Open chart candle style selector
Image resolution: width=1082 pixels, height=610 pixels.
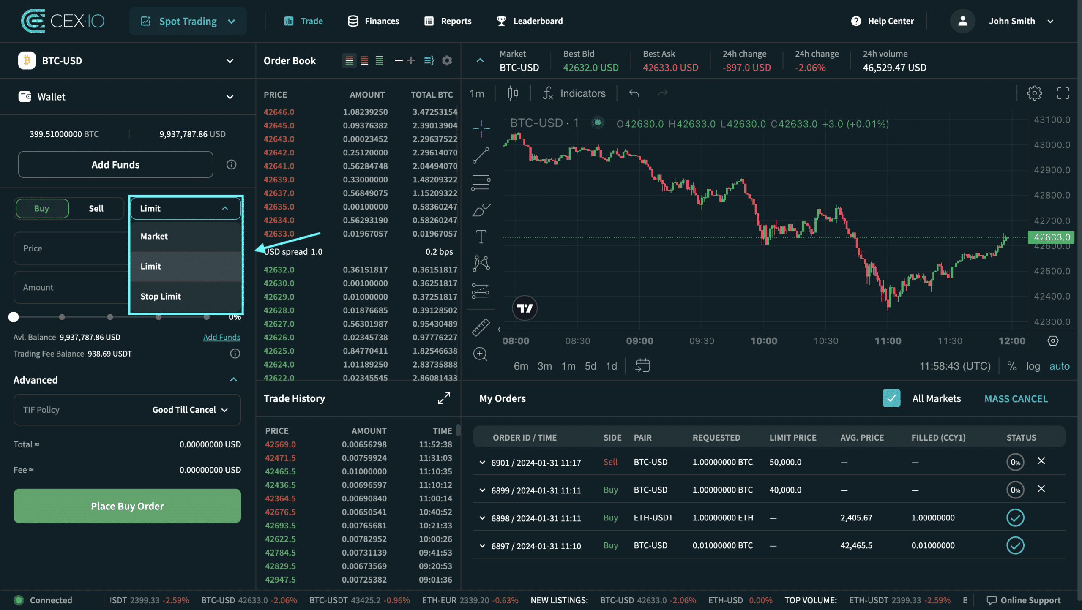tap(513, 93)
